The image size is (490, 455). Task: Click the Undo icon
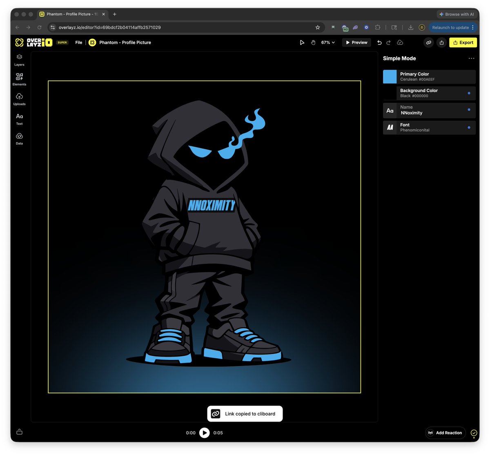(379, 42)
